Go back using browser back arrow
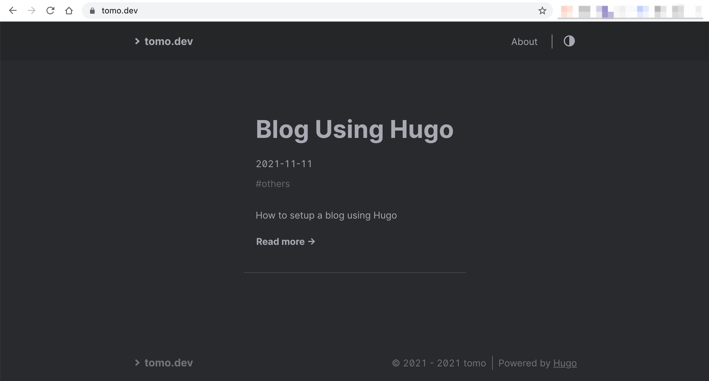 [13, 11]
